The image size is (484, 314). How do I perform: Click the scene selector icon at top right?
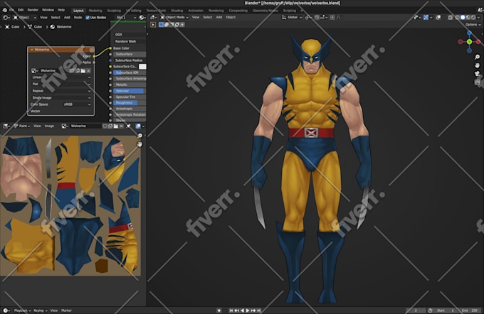479,10
